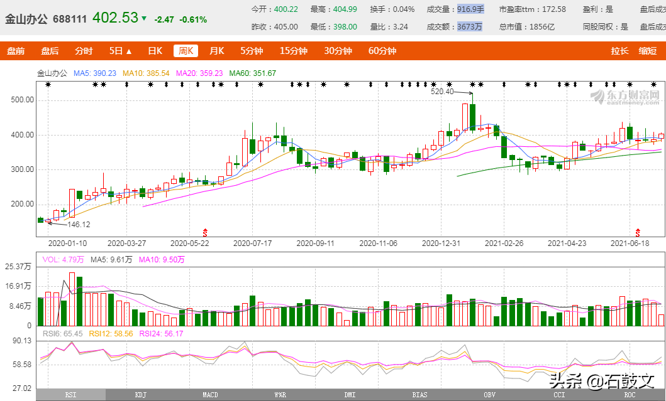Click the MA20: 359.23 legend label
666x401 pixels.
tap(199, 73)
